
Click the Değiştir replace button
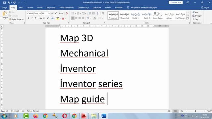tap(197, 16)
